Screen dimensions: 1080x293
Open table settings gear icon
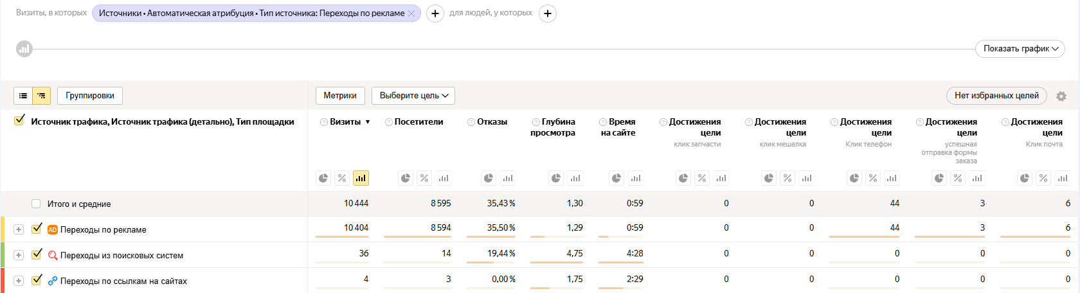point(1061,96)
